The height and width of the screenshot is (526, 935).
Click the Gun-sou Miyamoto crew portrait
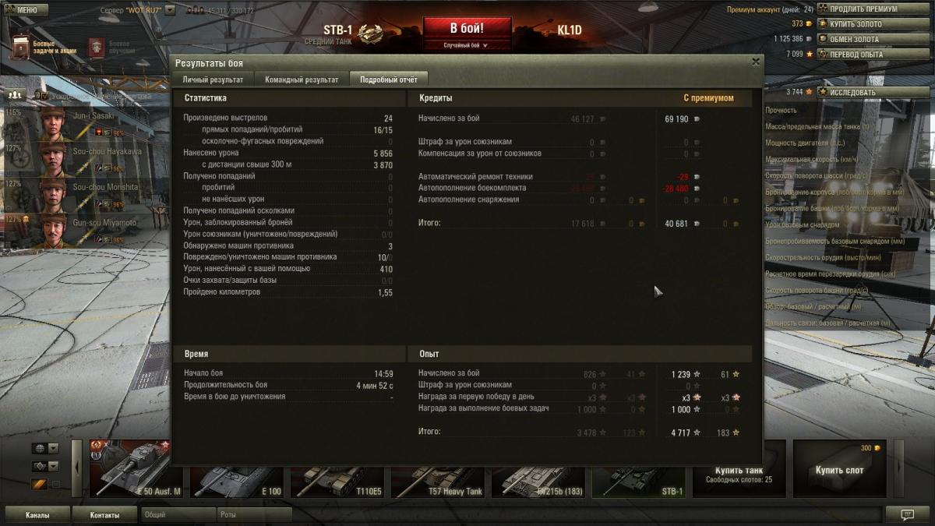click(x=53, y=231)
